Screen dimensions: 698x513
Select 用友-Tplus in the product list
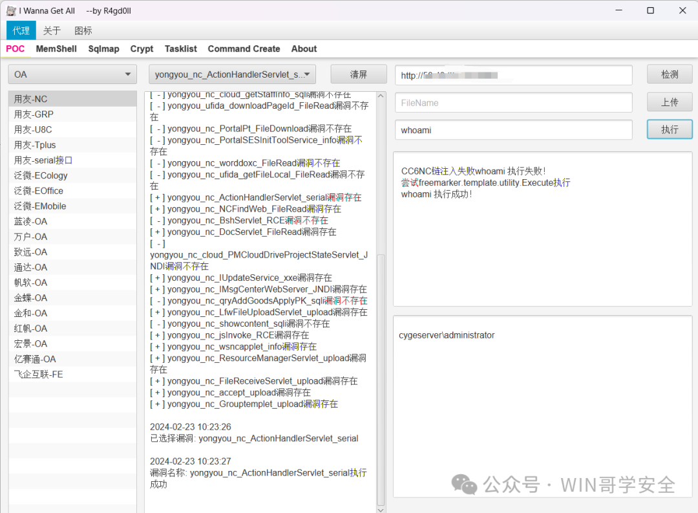click(x=72, y=145)
